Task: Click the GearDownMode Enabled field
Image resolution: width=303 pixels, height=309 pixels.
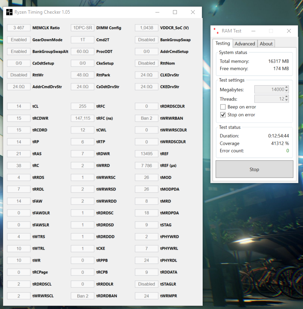Action: pyautogui.click(x=19, y=40)
